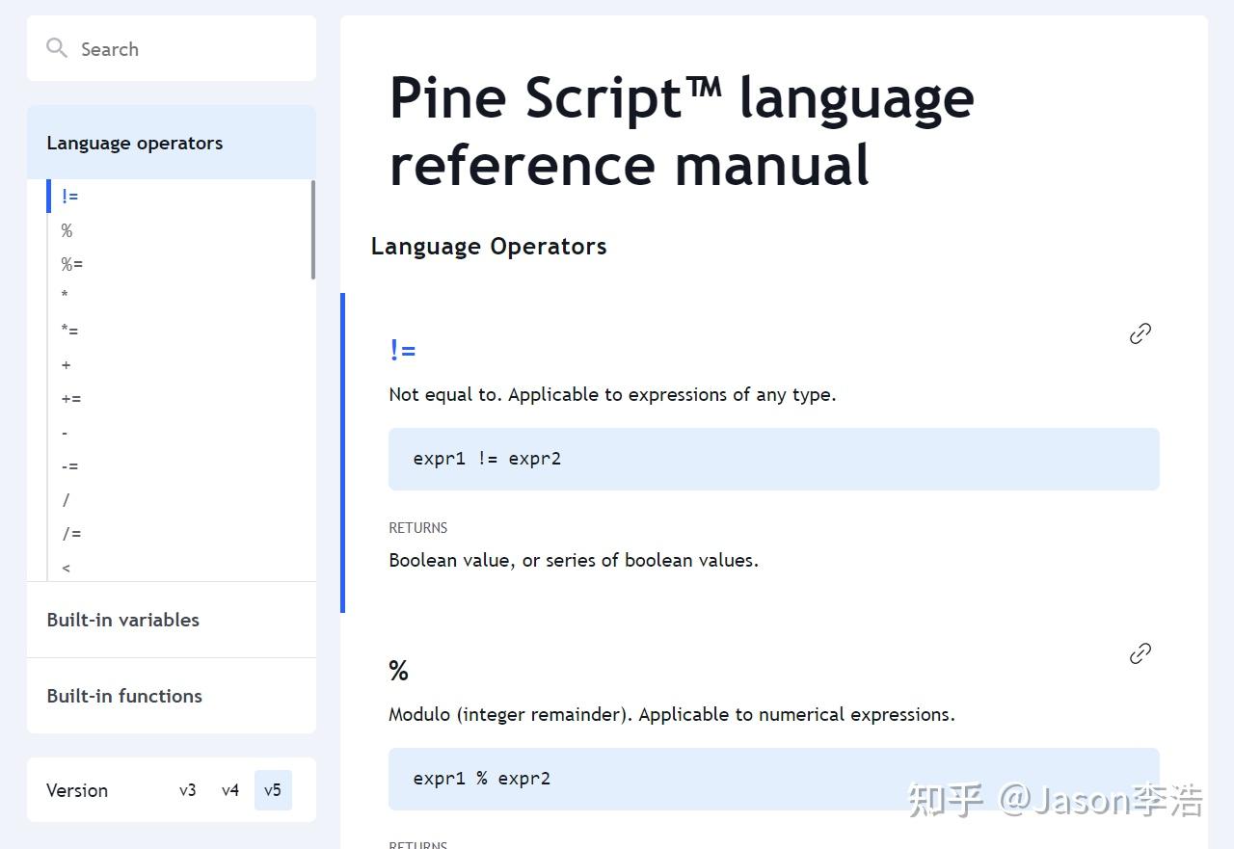
Task: Select Pine Script version v3
Action: (188, 789)
